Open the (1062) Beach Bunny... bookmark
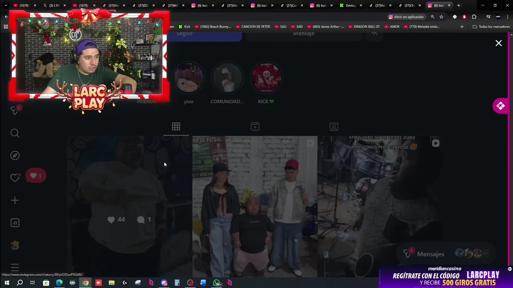The height and width of the screenshot is (288, 513). [213, 27]
